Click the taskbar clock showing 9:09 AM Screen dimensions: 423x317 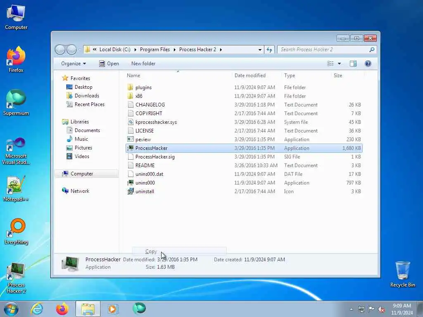pyautogui.click(x=402, y=309)
